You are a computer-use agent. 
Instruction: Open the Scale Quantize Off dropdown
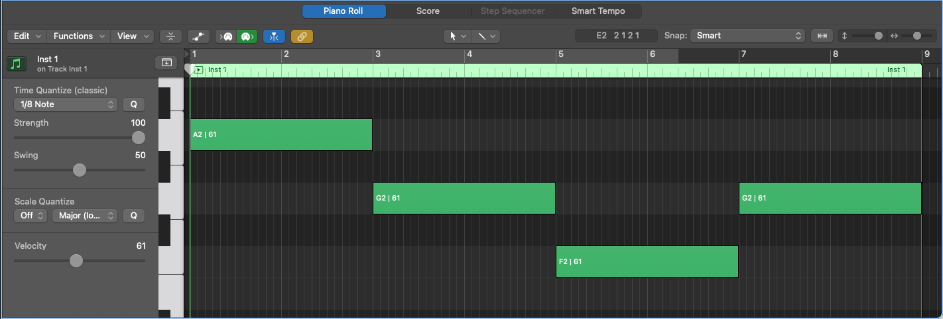click(x=31, y=216)
